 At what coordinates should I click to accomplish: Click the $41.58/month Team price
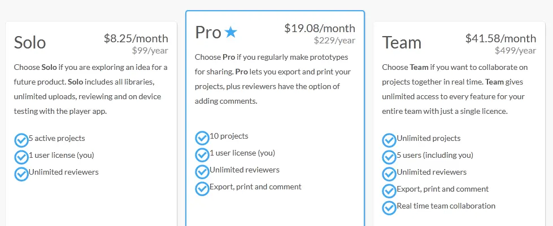[x=500, y=38]
